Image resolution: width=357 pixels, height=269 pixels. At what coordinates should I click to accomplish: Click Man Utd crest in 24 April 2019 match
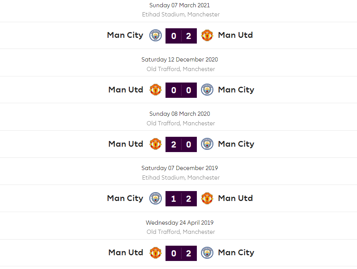coord(155,253)
